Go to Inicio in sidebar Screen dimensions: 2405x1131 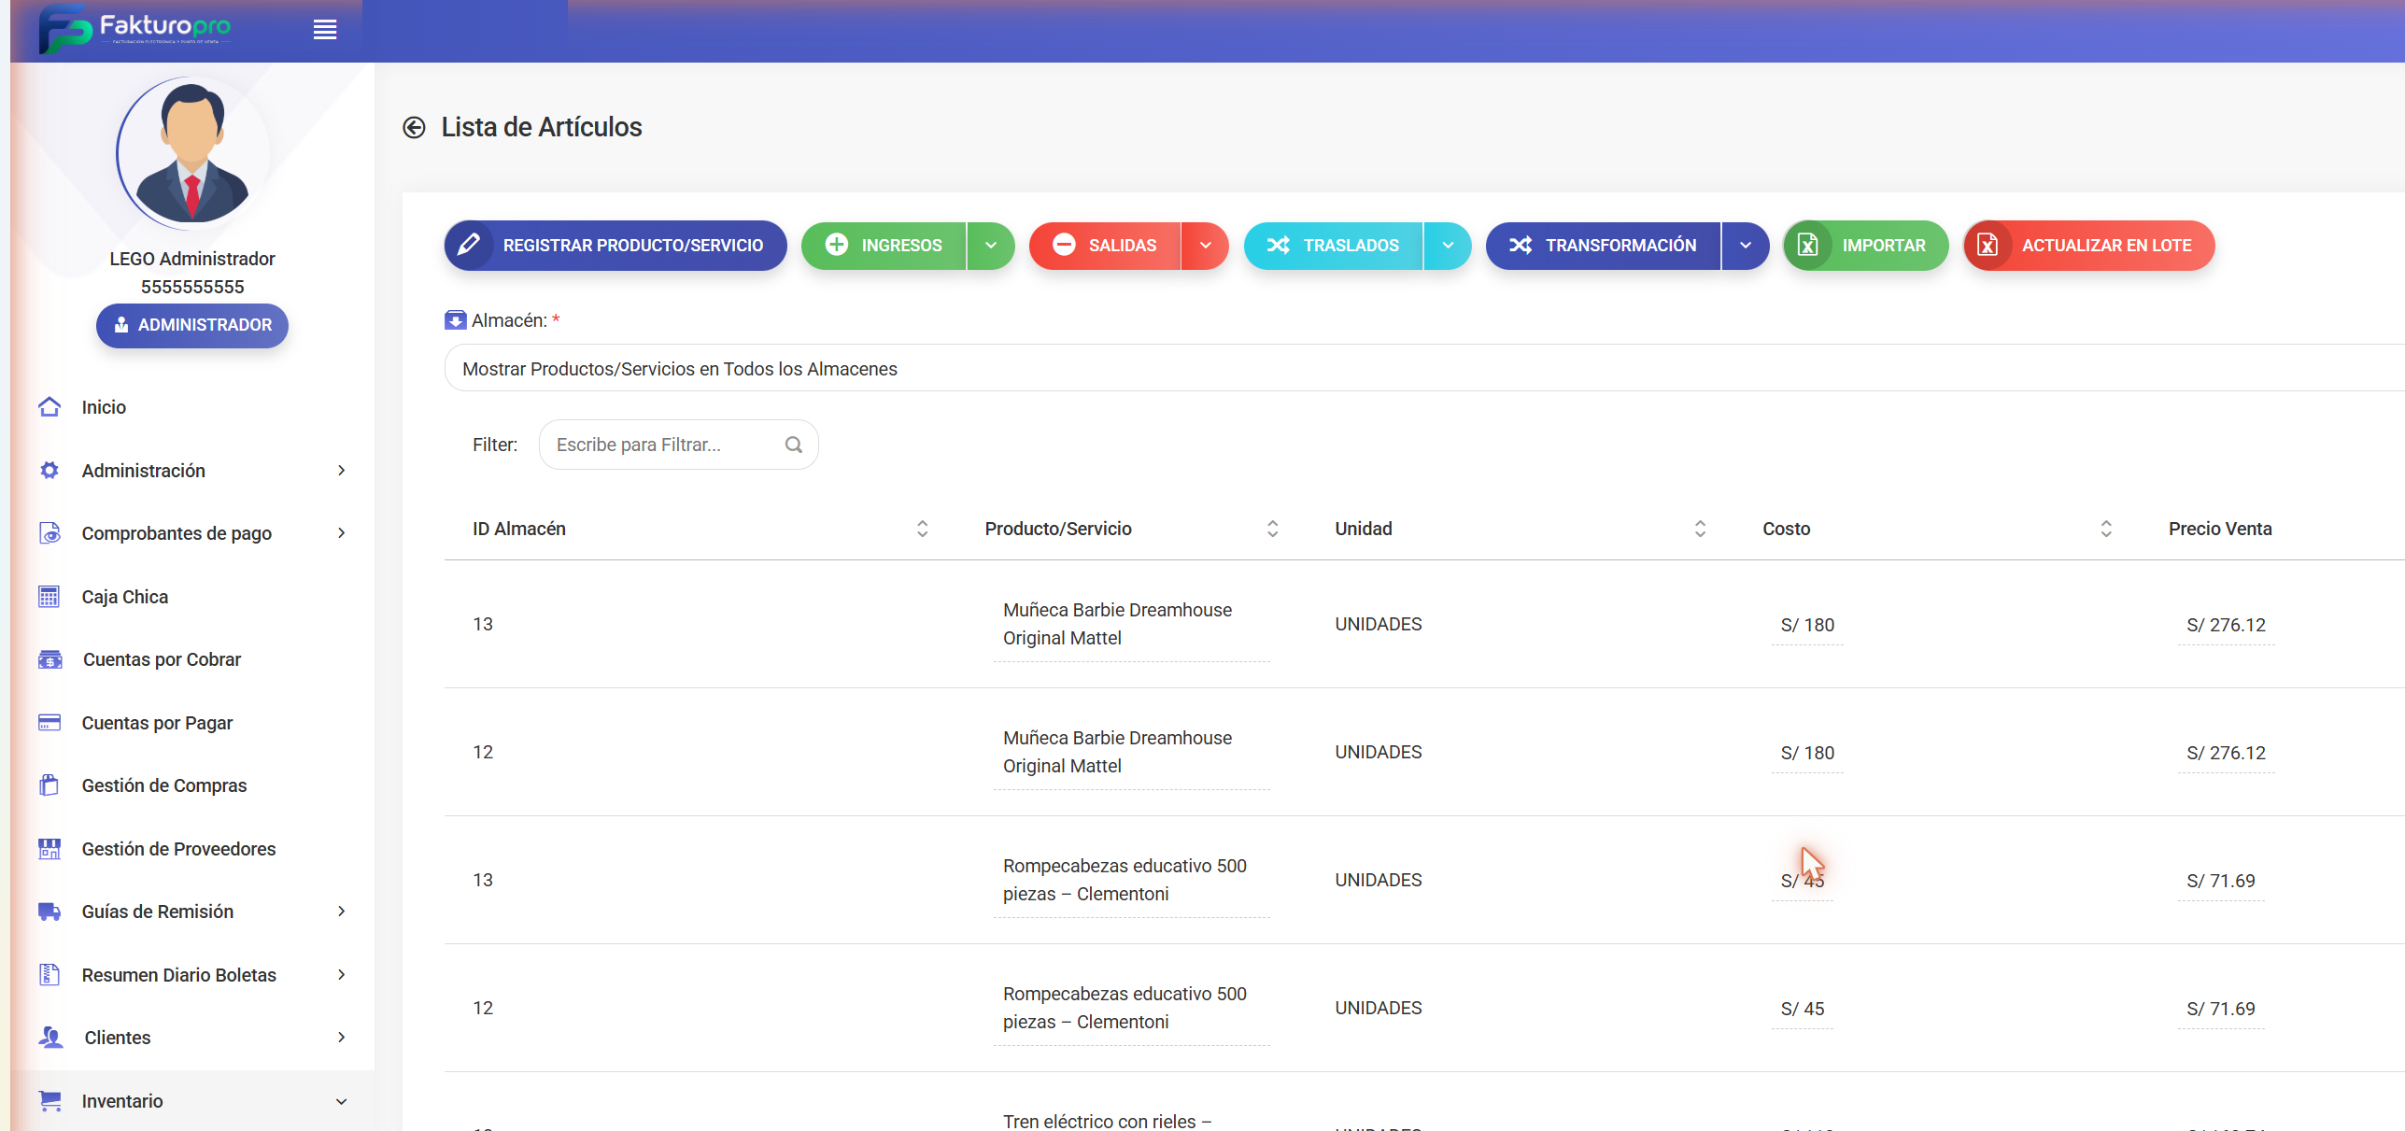(104, 407)
